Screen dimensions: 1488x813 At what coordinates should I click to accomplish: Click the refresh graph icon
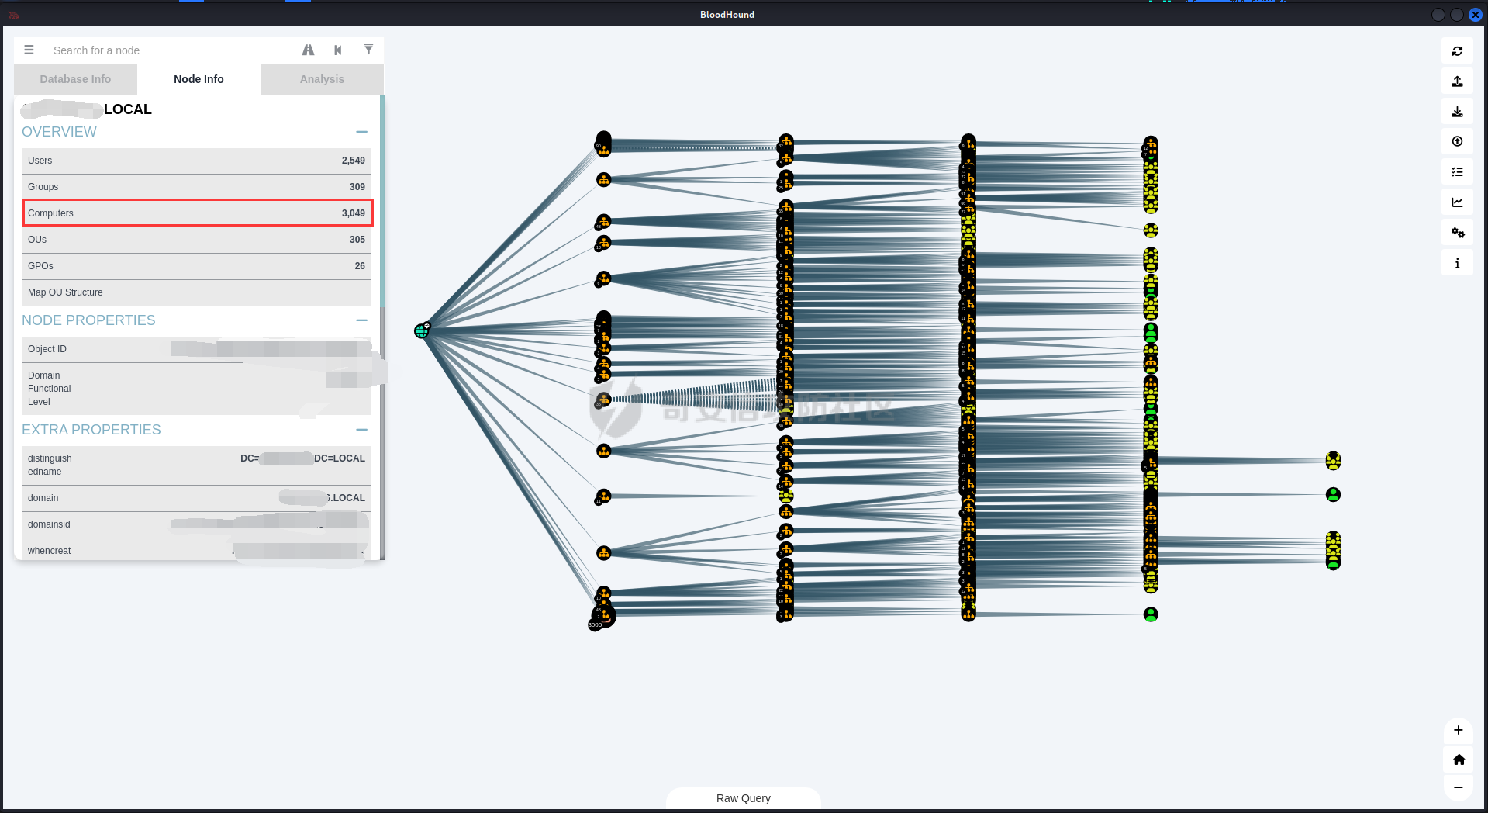[1457, 51]
